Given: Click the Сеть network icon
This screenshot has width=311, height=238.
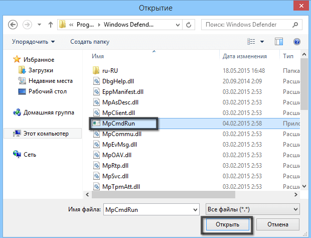Looking at the screenshot, I should [17, 154].
